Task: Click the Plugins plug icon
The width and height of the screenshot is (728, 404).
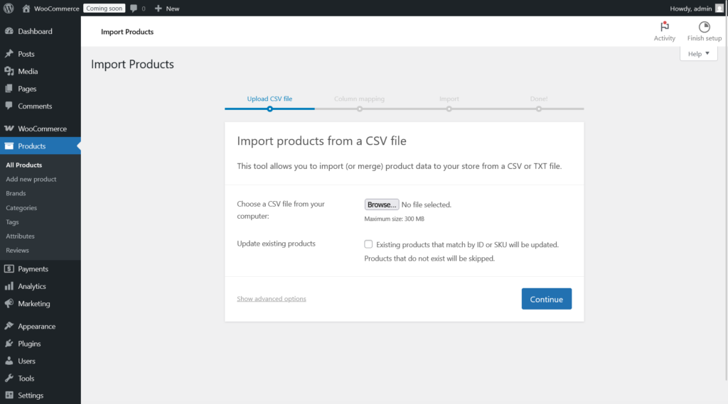Action: (x=9, y=343)
